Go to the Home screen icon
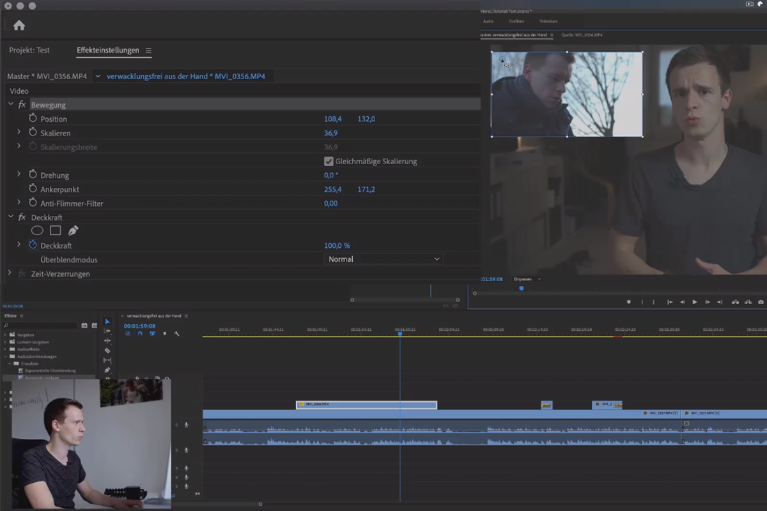 [19, 26]
